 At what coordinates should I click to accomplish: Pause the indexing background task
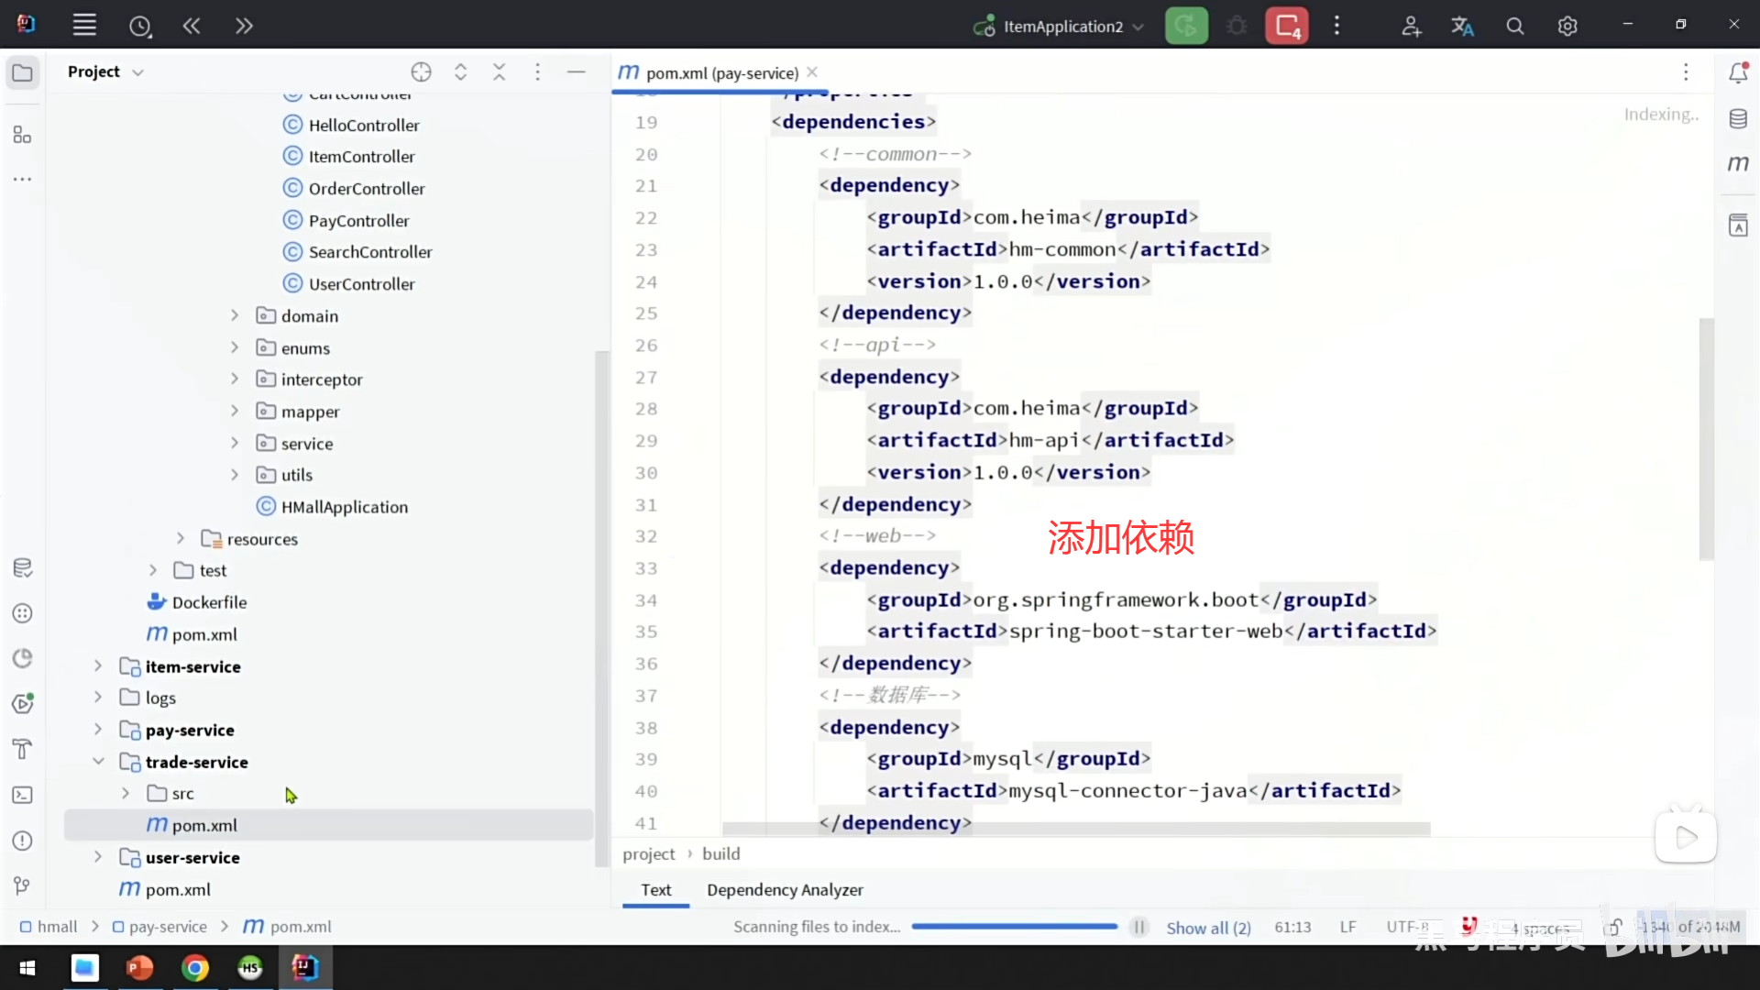point(1138,927)
